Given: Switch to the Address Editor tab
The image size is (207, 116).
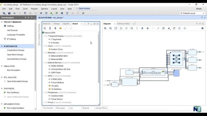Looking at the screenshot, I should click(124, 24).
